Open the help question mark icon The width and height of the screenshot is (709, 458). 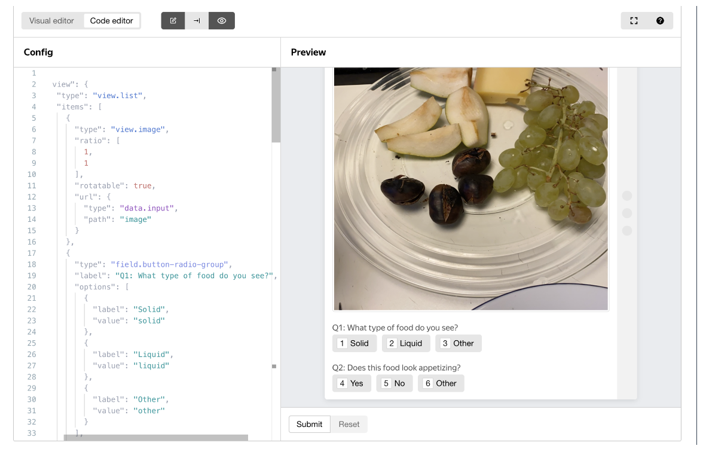[660, 21]
